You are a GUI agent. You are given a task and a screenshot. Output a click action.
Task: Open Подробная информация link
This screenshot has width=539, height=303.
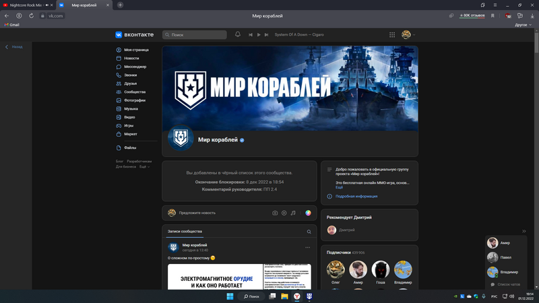click(x=356, y=197)
